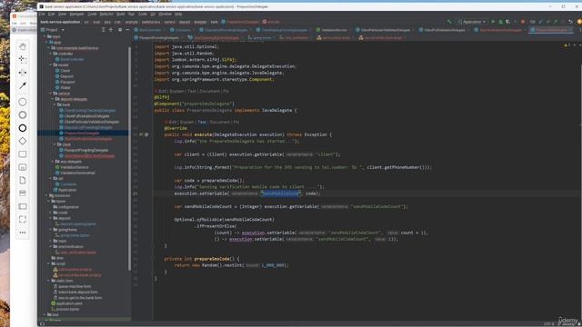Open the File menu
582x327 pixels.
click(x=42, y=15)
